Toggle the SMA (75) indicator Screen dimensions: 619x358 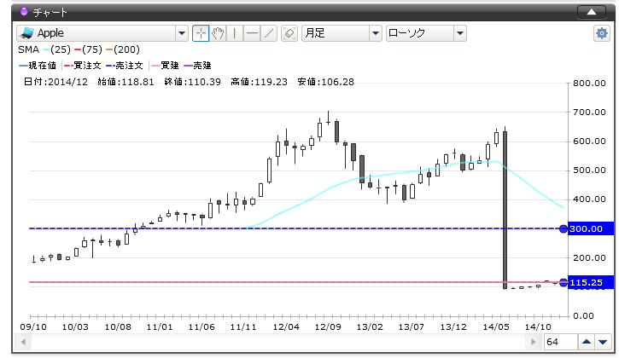[89, 49]
